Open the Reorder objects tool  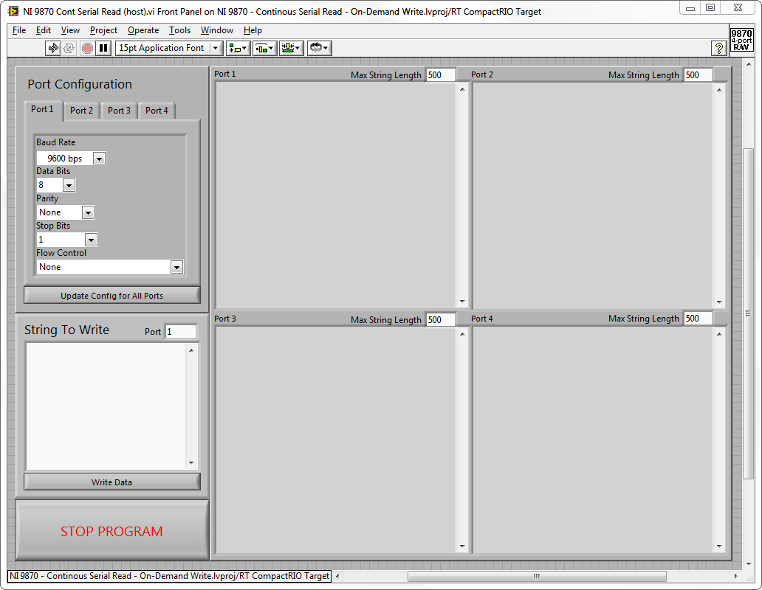(x=319, y=48)
